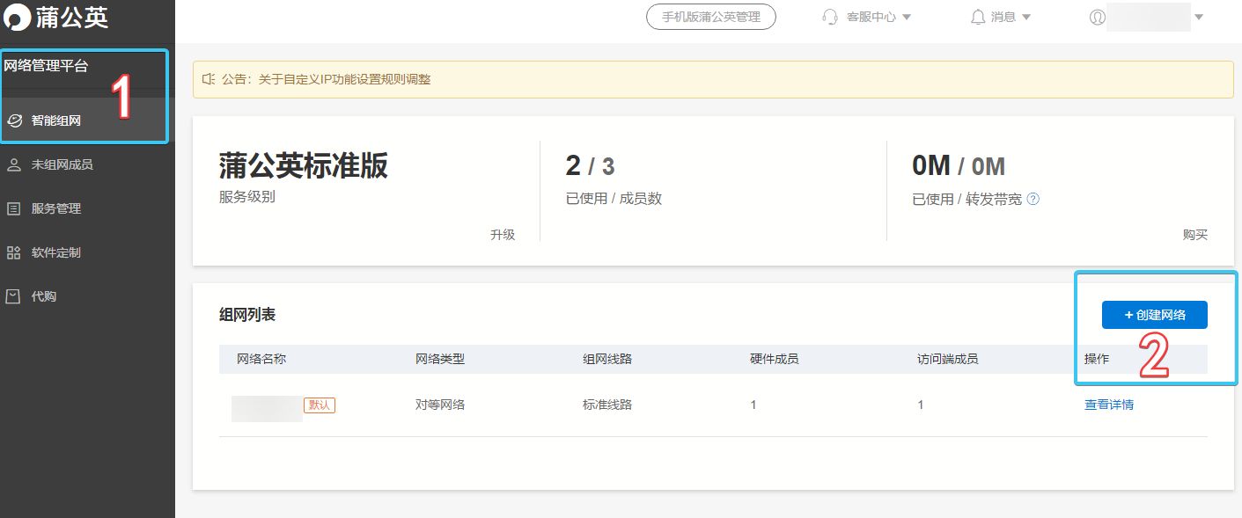The height and width of the screenshot is (518, 1242).
Task: Click the 网络类型 column header
Action: (440, 359)
